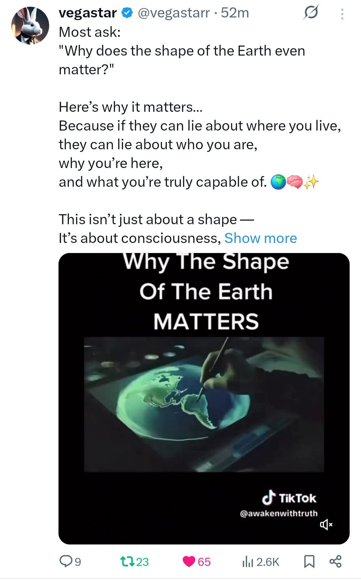
Task: Open the @vegastarr handle link
Action: (173, 13)
